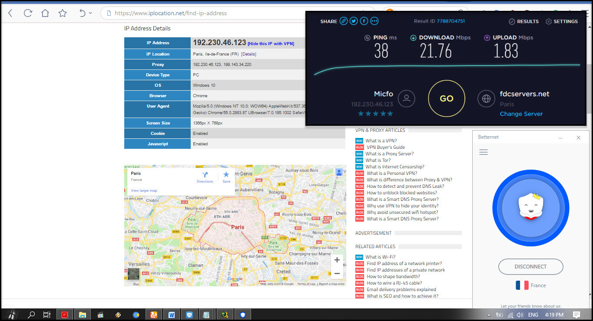The height and width of the screenshot is (321, 593).
Task: Open Media Player Classic from the taskbar
Action: click(x=100, y=315)
